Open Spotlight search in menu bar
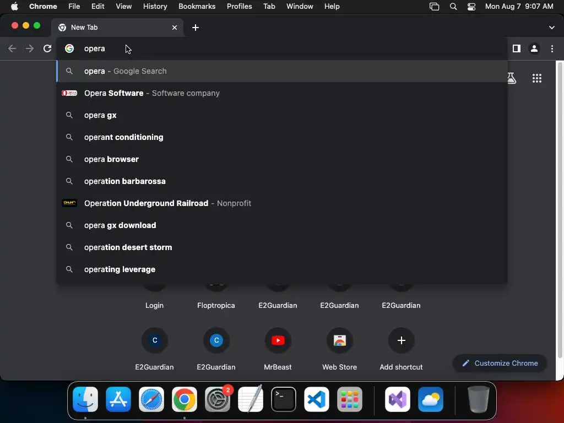Viewport: 564px width, 423px height. [453, 7]
